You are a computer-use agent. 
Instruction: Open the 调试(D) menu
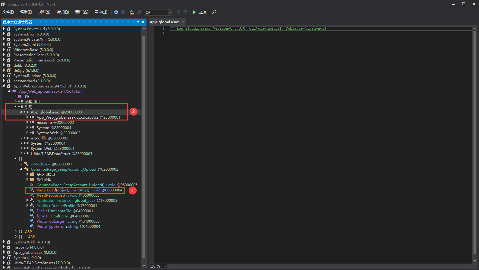63,12
